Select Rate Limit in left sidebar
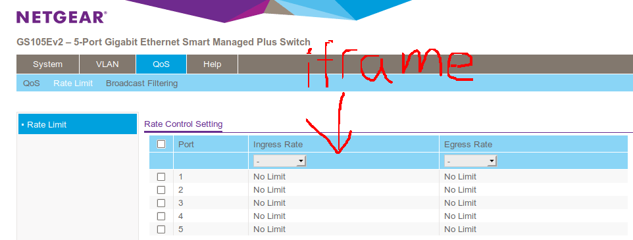633x240 pixels. pos(78,124)
